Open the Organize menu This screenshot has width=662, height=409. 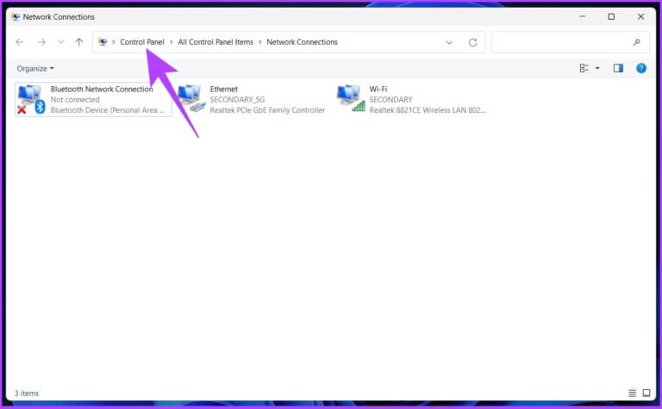(35, 68)
